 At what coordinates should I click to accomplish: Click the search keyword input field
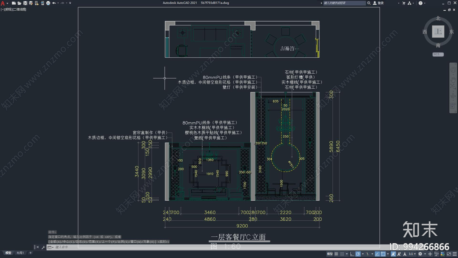tap(344, 3)
